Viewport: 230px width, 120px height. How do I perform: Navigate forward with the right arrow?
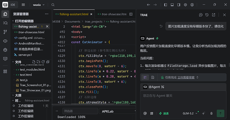point(155,5)
